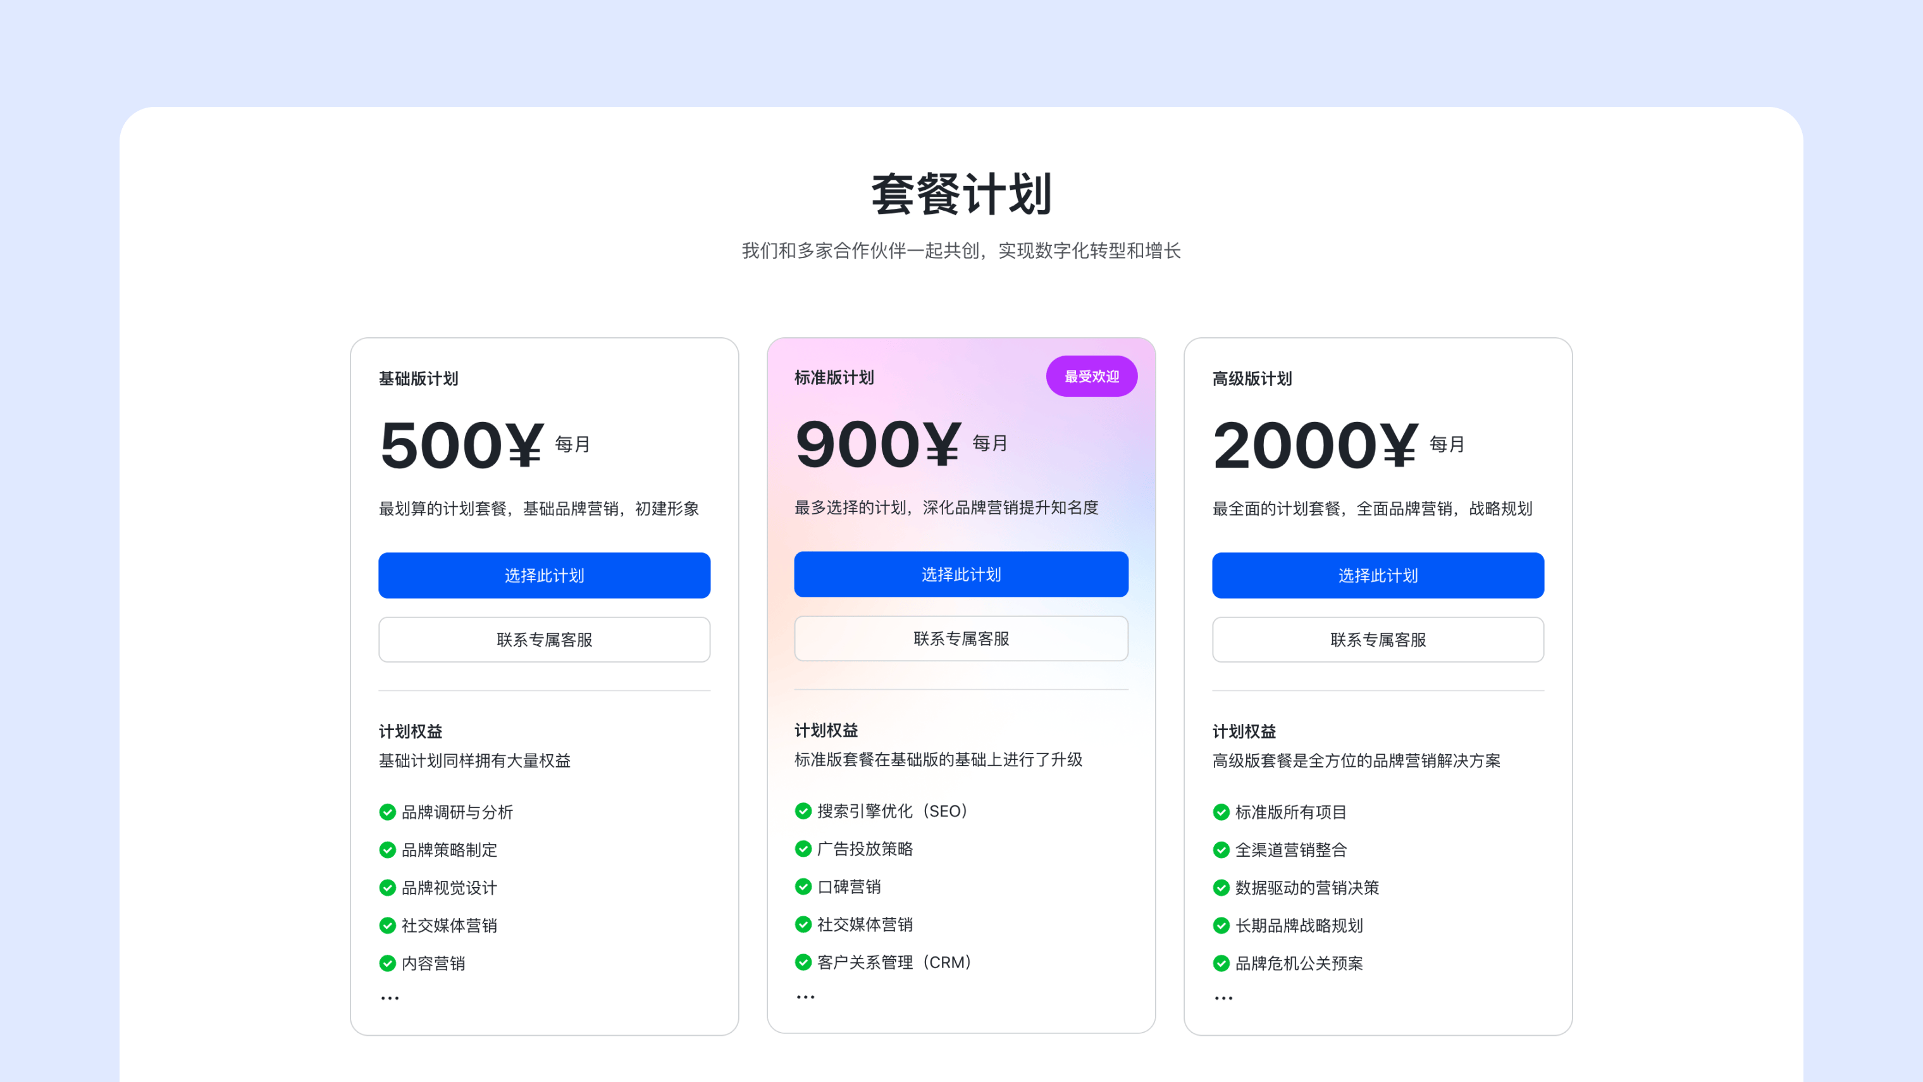This screenshot has width=1923, height=1082.
Task: Click the 口碑营销 benefit text
Action: 850,886
